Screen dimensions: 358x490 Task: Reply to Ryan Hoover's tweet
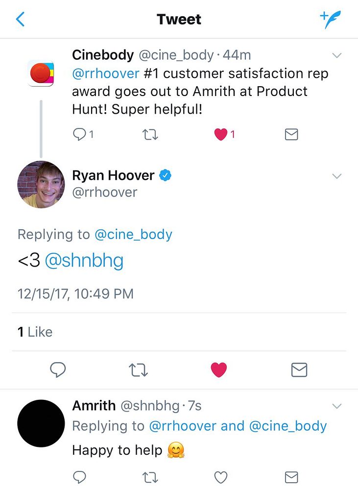pos(58,369)
